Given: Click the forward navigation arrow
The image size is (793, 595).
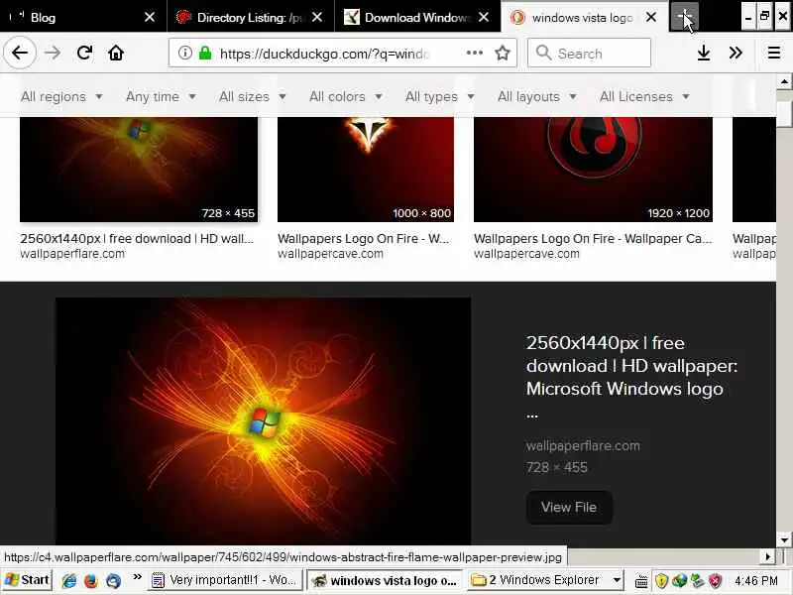Looking at the screenshot, I should coord(53,53).
